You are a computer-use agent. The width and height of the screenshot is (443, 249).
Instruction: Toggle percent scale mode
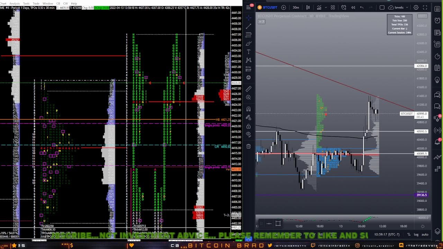click(409, 234)
